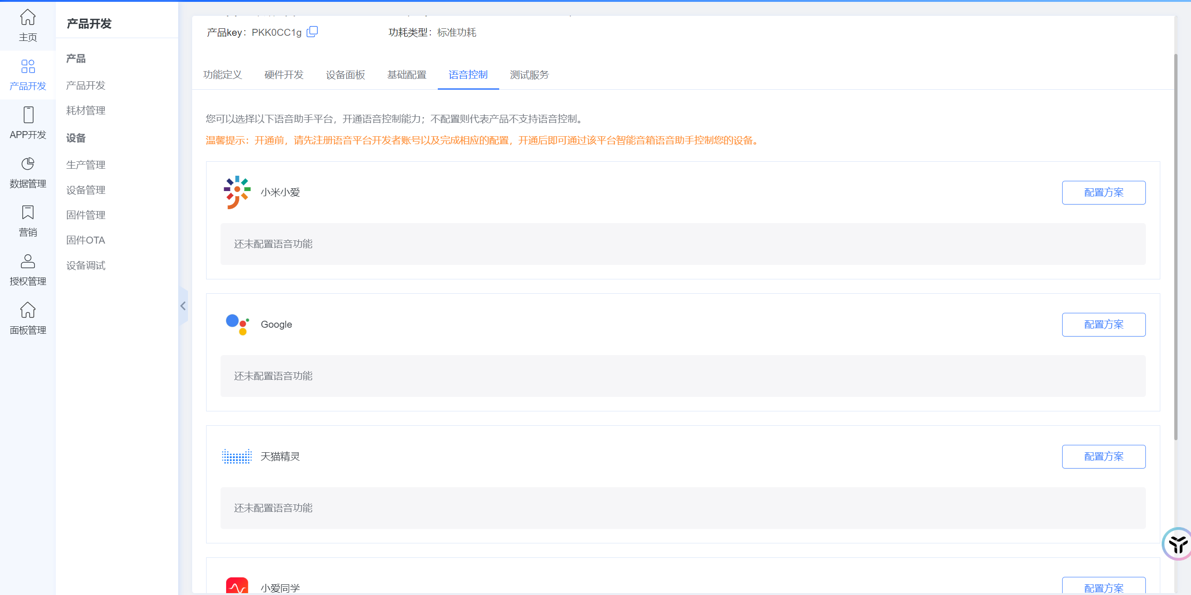The width and height of the screenshot is (1191, 595).
Task: Switch to the 硬件开发 tab
Action: [x=284, y=75]
